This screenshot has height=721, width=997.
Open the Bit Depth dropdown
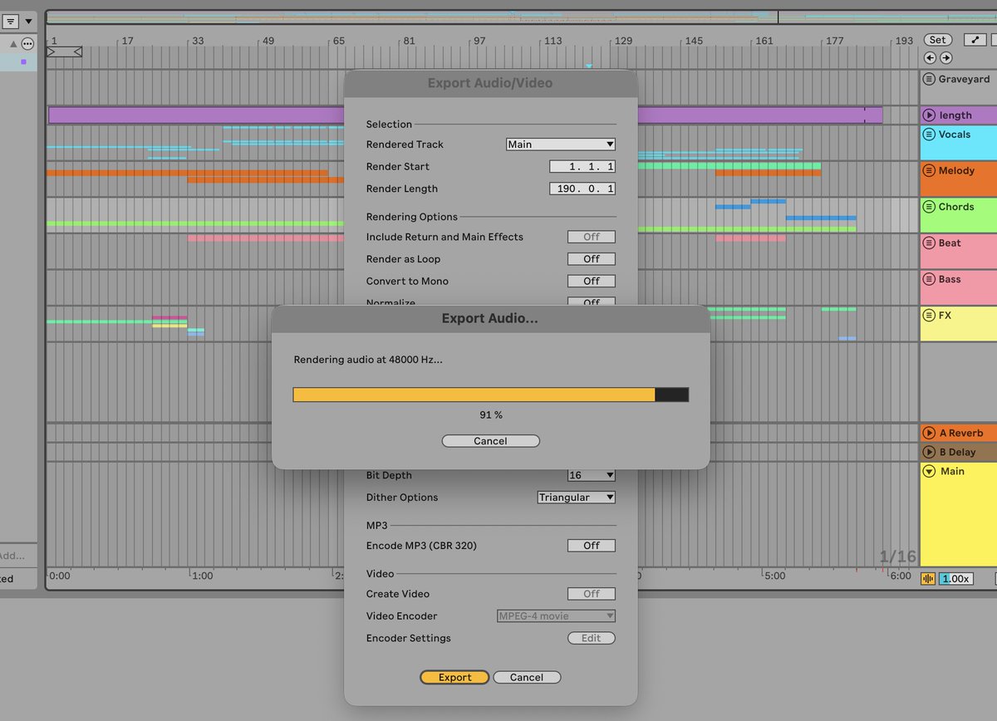[x=591, y=475]
